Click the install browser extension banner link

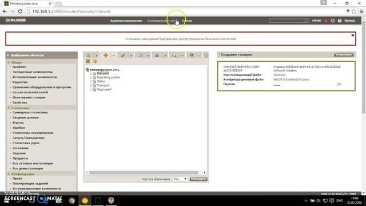[x=181, y=39]
